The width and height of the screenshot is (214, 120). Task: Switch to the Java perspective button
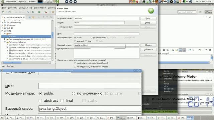click(208, 12)
